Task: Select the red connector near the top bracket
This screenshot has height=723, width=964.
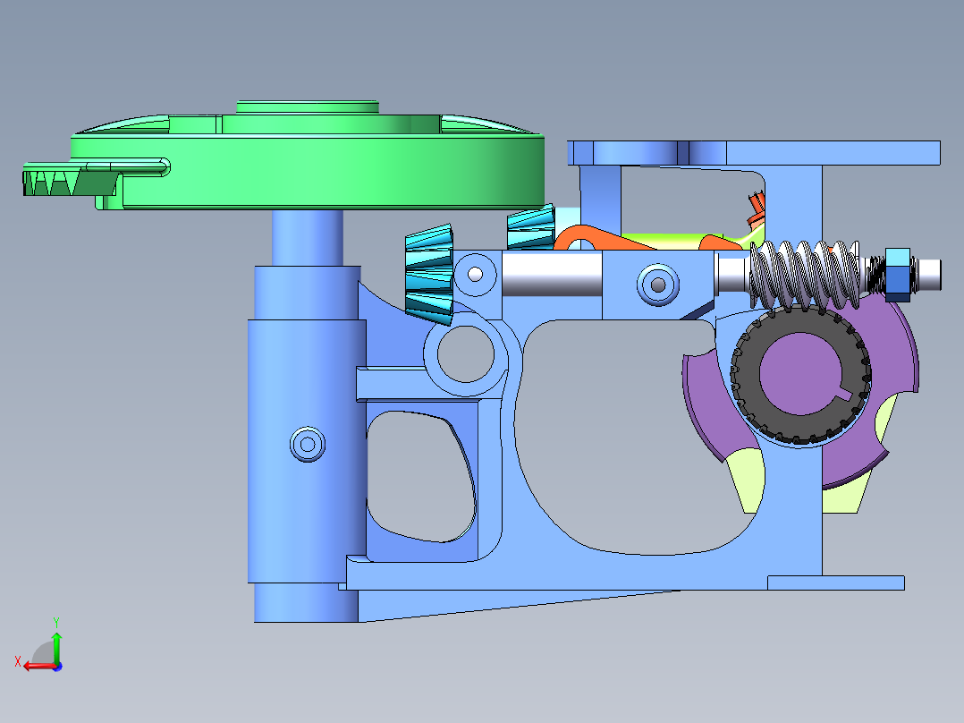Action: click(757, 209)
